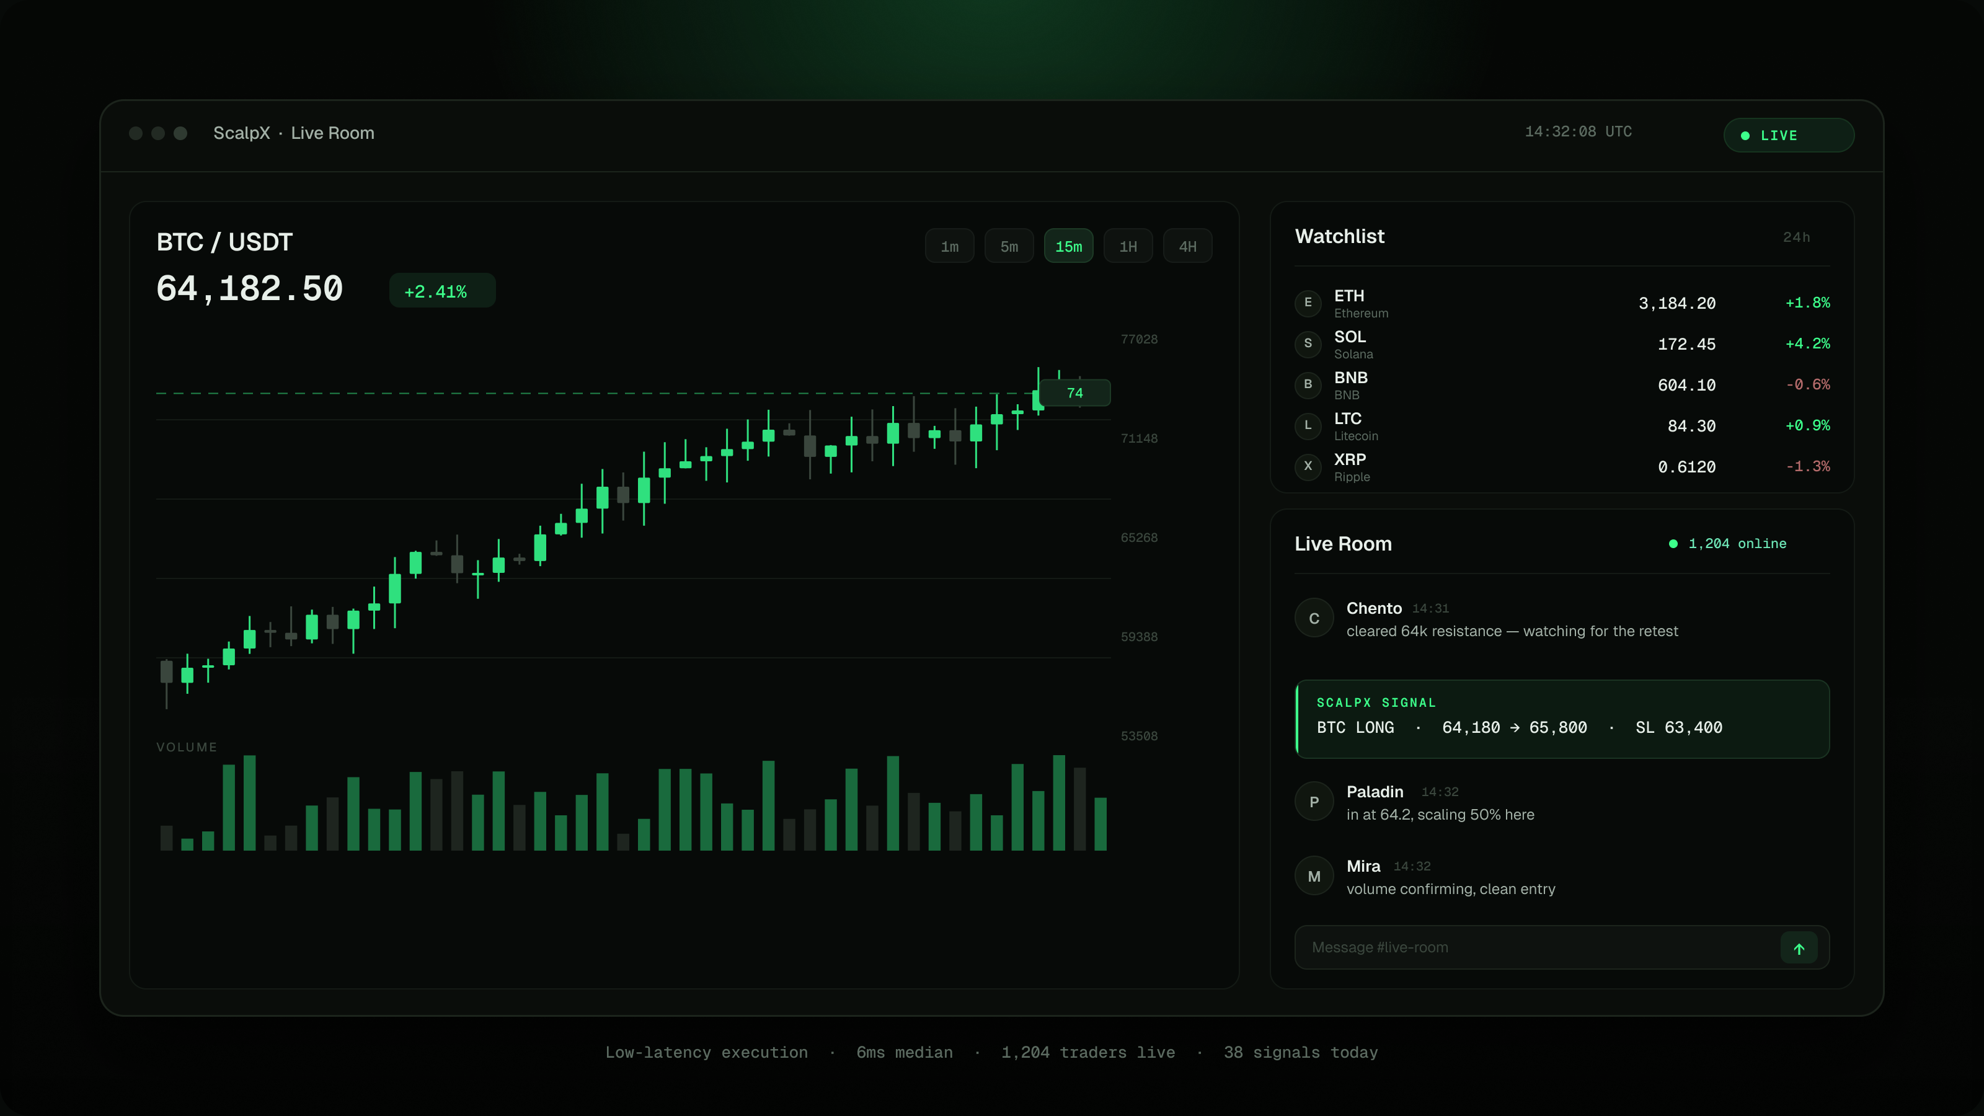
Task: Switch chart to 1H timeframe
Action: point(1128,247)
